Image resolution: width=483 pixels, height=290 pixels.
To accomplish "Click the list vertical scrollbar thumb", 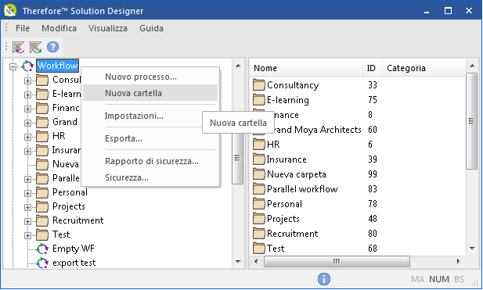I will tap(471, 121).
